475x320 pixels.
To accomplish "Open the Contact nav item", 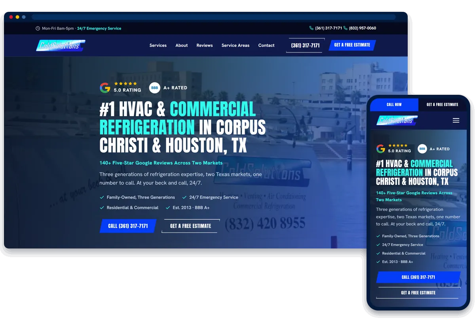I will tap(266, 45).
